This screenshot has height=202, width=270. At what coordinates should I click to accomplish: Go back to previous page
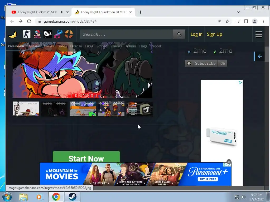(12, 21)
